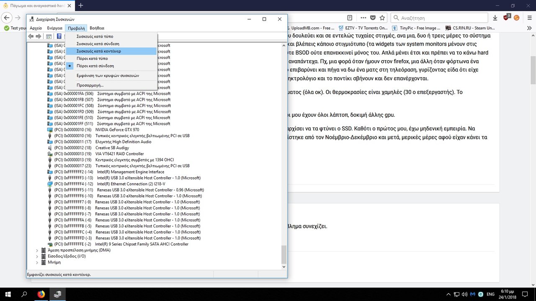The image size is (536, 301).
Task: Click Device Manager vertical scrollbar thumb
Action: 284,254
